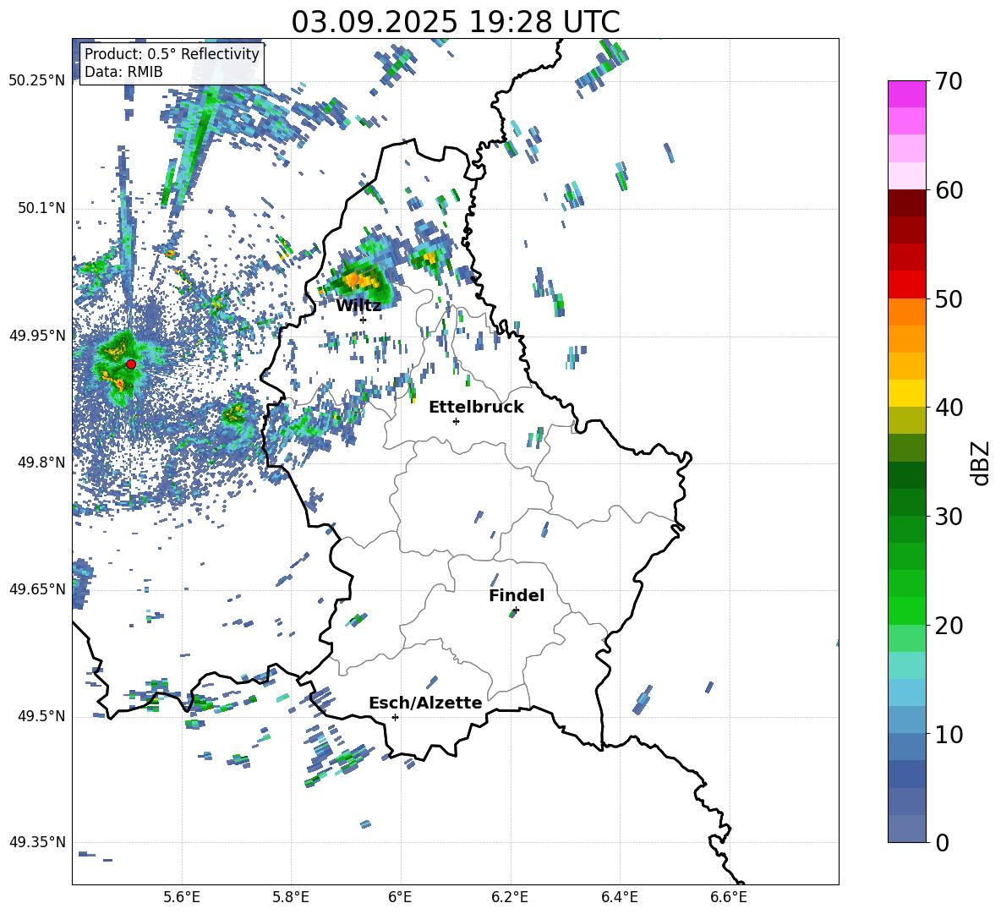Click the 6.2°E longitude label

pyautogui.click(x=510, y=897)
